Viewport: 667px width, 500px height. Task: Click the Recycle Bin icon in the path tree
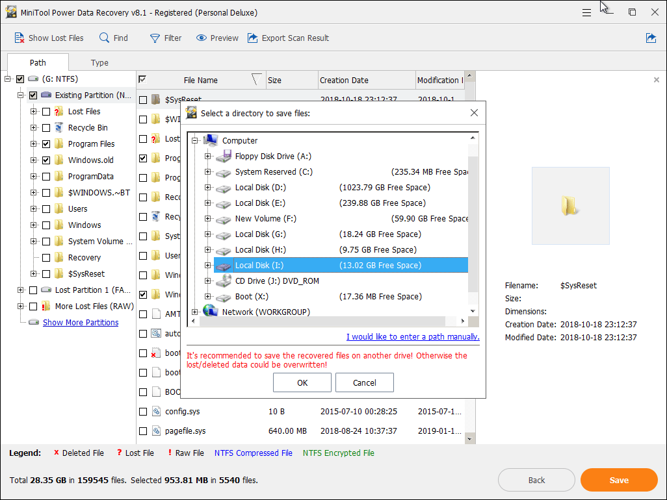click(59, 127)
